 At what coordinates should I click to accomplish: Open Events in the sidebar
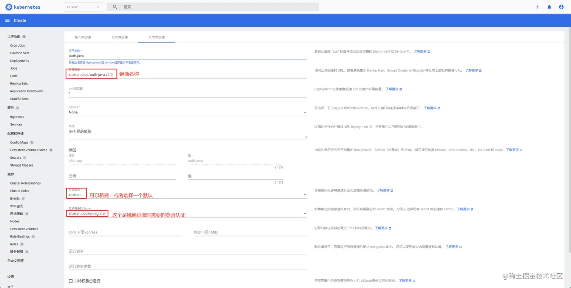[x=15, y=198]
